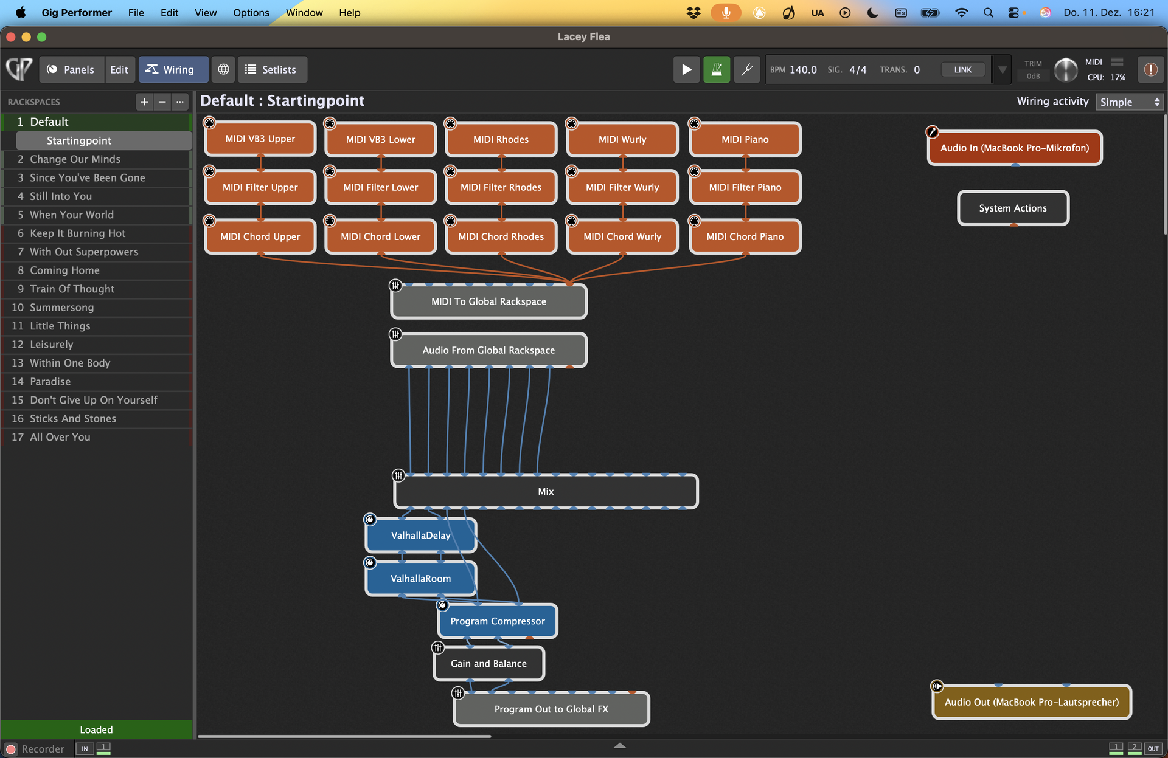Click the Play transport button
The height and width of the screenshot is (758, 1168).
click(x=686, y=70)
